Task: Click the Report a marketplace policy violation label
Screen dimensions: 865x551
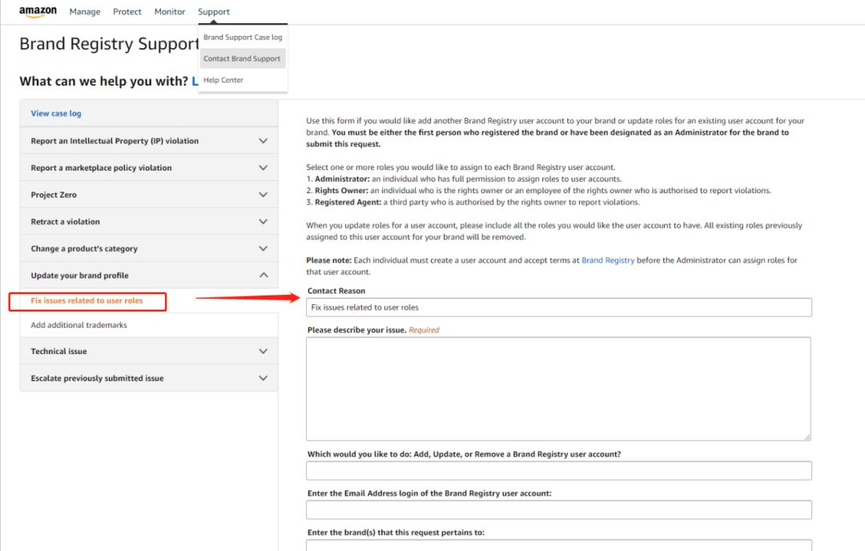Action: click(x=101, y=167)
